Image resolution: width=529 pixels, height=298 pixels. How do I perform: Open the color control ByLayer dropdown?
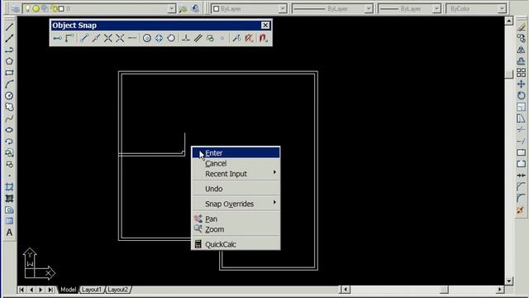(x=283, y=8)
